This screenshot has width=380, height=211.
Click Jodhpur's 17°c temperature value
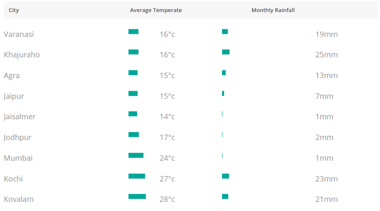[x=167, y=138]
